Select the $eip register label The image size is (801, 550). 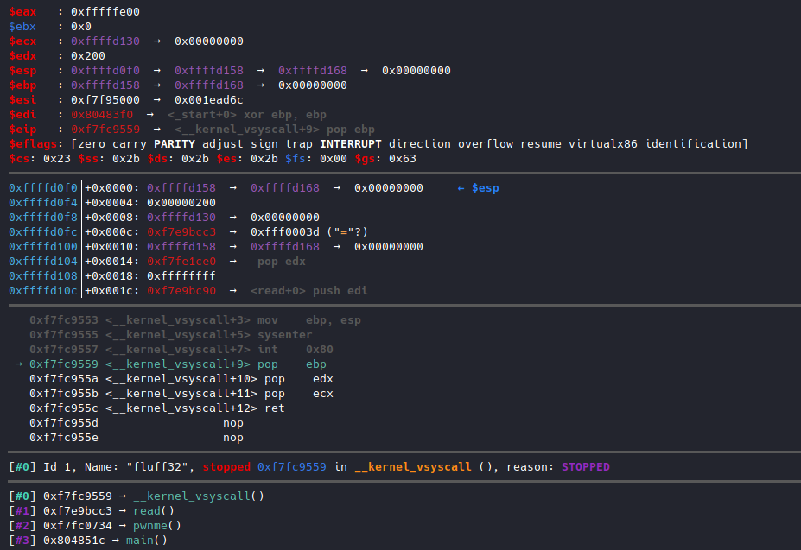coord(22,130)
